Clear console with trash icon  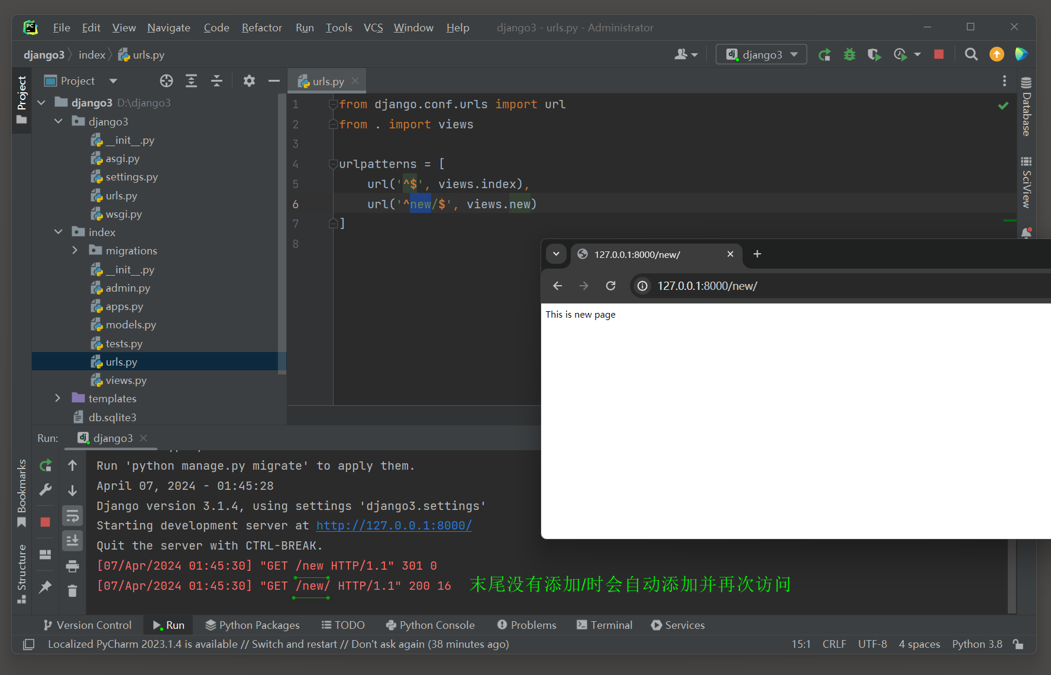tap(72, 591)
